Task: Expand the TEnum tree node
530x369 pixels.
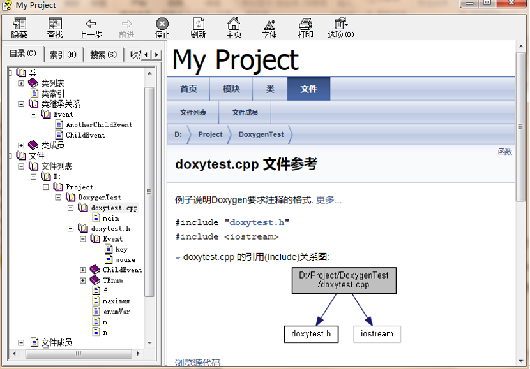Action: 83,280
